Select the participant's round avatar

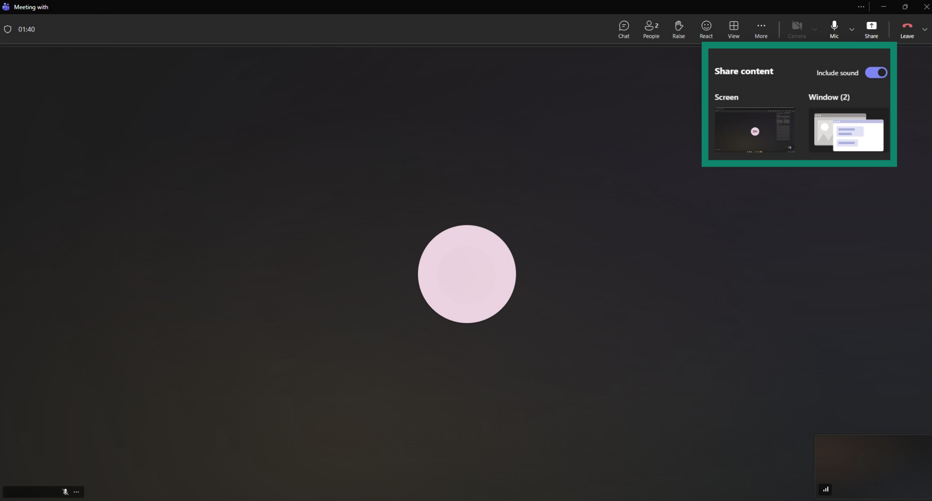[467, 274]
